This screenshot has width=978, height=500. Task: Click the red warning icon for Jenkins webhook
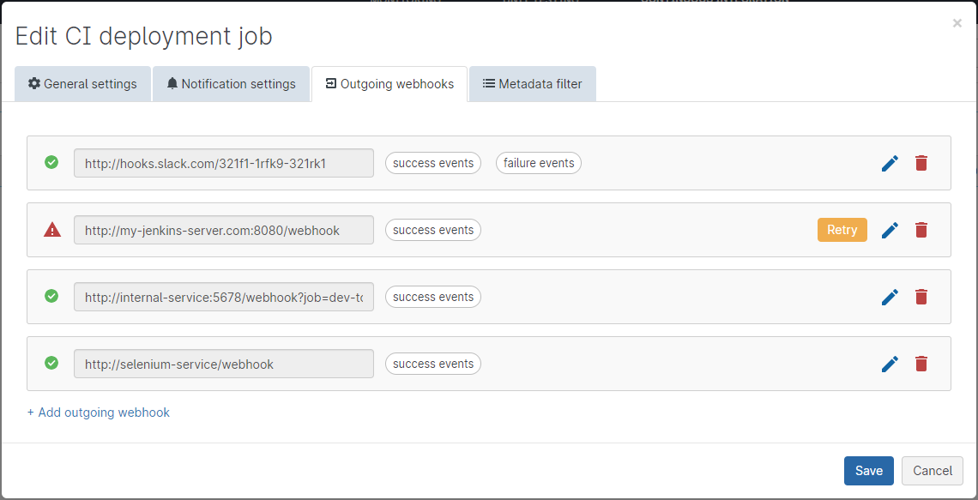point(52,230)
